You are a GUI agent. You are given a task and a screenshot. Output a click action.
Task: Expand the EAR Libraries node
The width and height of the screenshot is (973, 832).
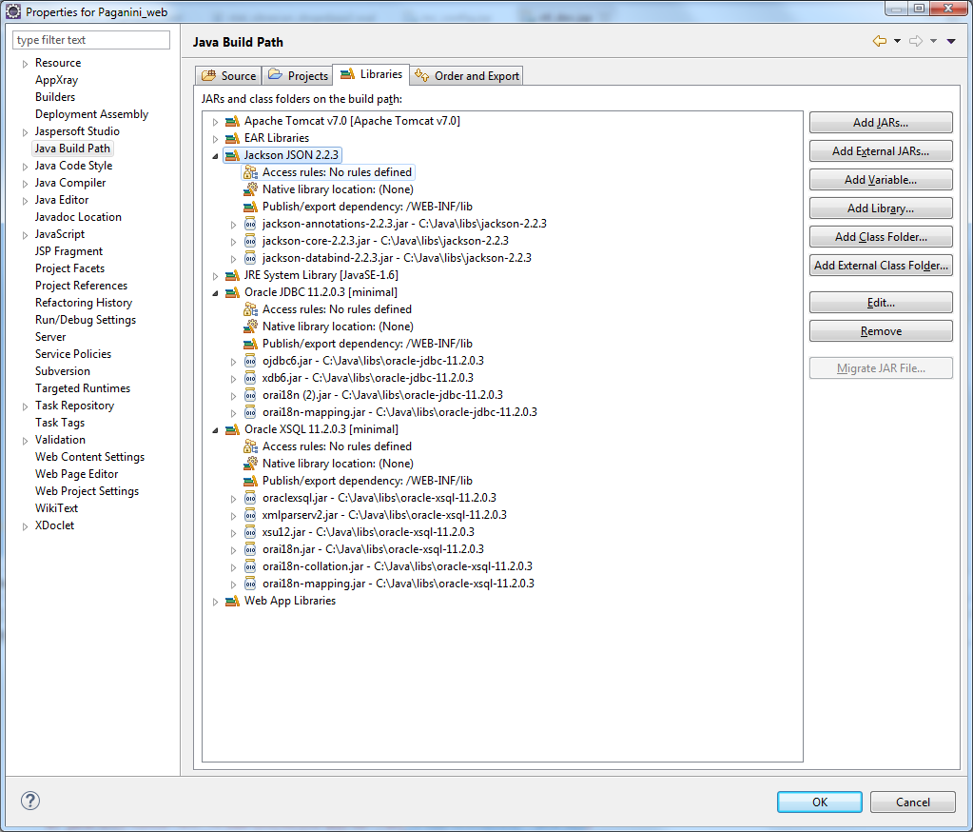coord(215,139)
